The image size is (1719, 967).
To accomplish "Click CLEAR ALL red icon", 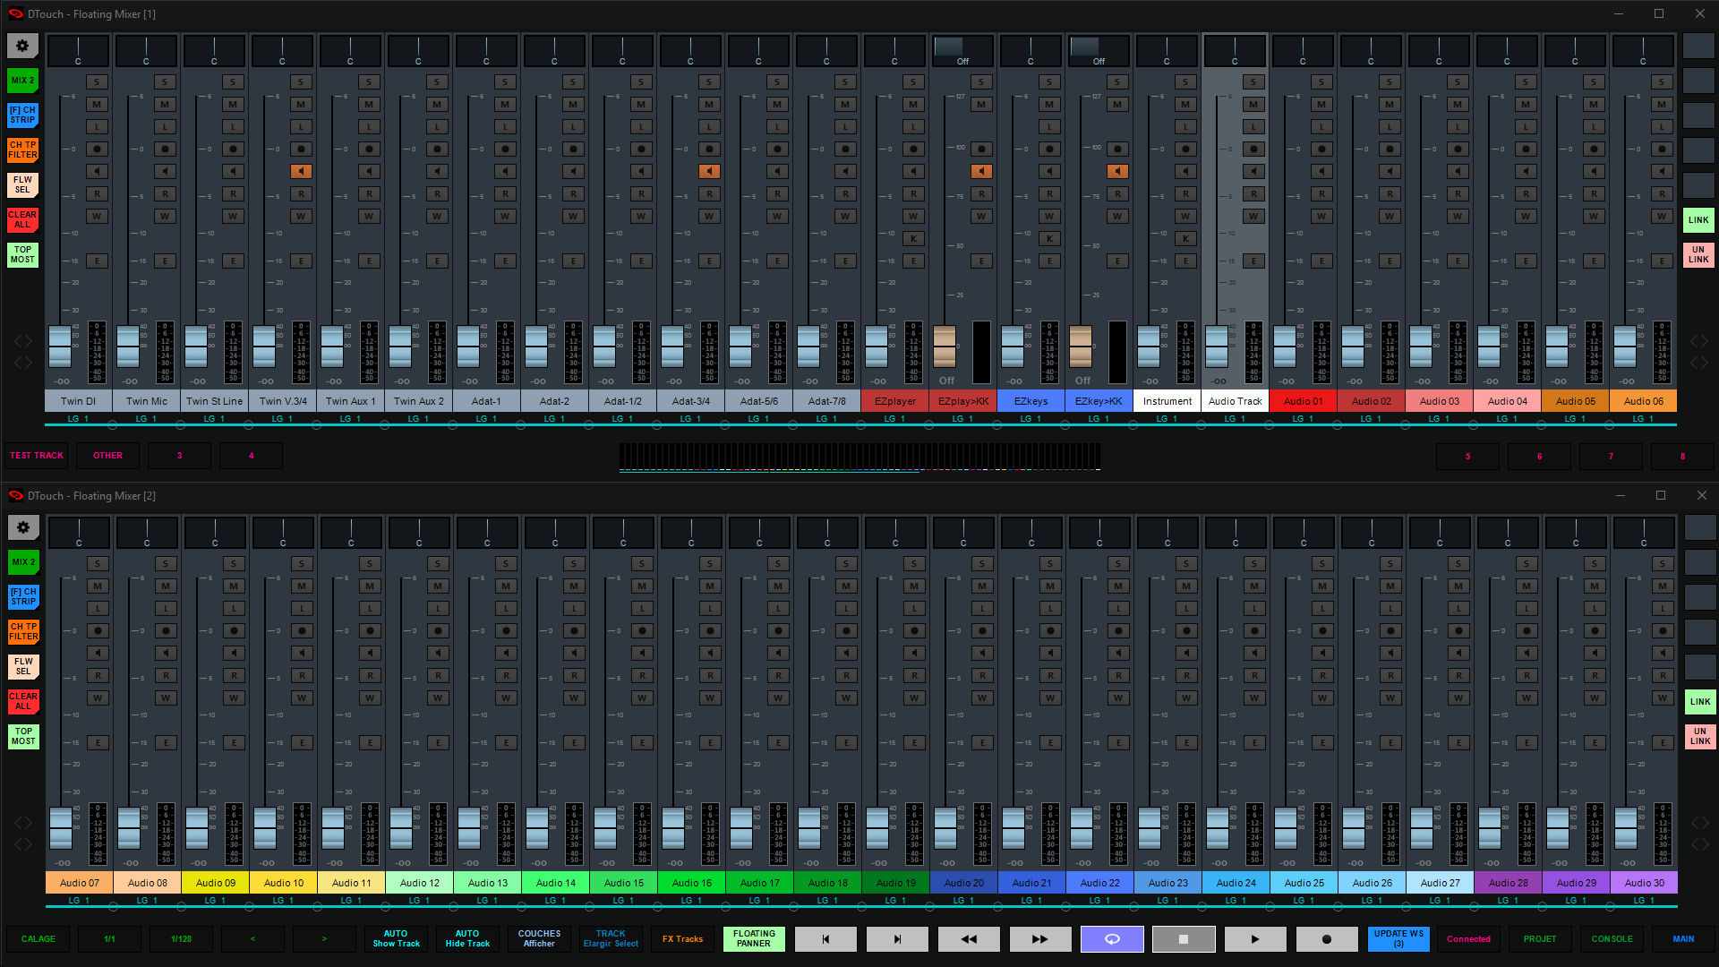I will [x=21, y=218].
